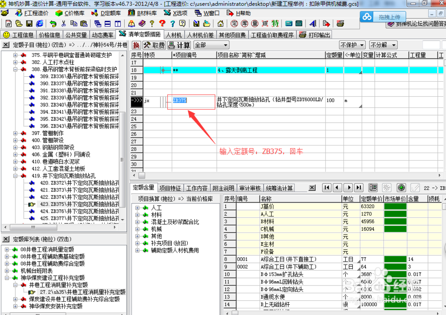446x315 pixels.
Task: Switch to the 打印输出 tab
Action: tap(314, 35)
